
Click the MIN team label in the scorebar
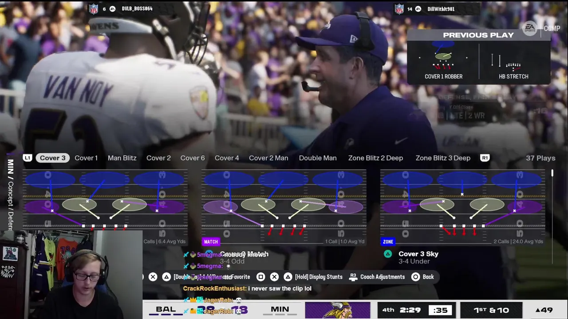pos(280,309)
